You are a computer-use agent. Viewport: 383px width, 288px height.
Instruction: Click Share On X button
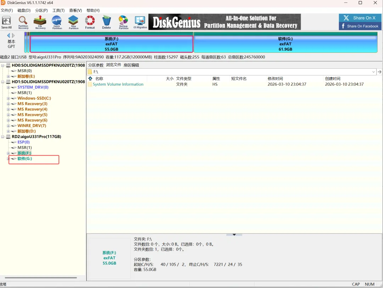(360, 18)
